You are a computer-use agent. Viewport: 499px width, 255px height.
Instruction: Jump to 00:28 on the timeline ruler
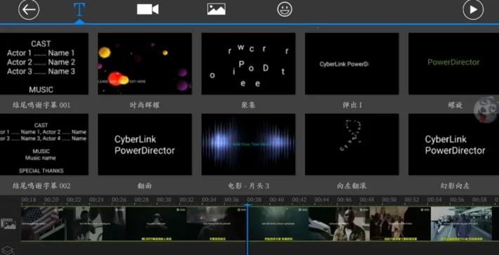[x=141, y=200]
